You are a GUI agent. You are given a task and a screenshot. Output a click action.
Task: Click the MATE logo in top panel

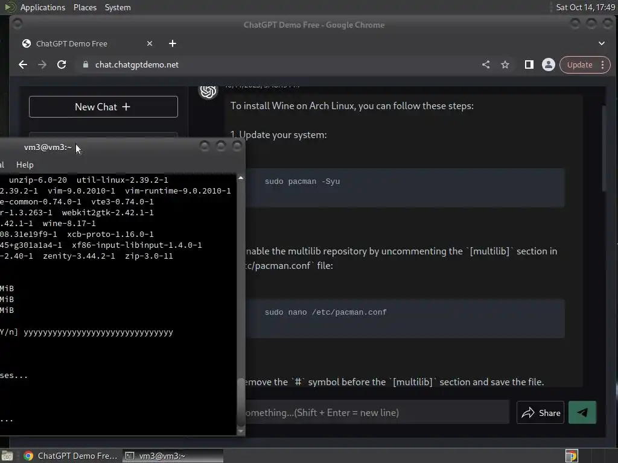click(10, 7)
